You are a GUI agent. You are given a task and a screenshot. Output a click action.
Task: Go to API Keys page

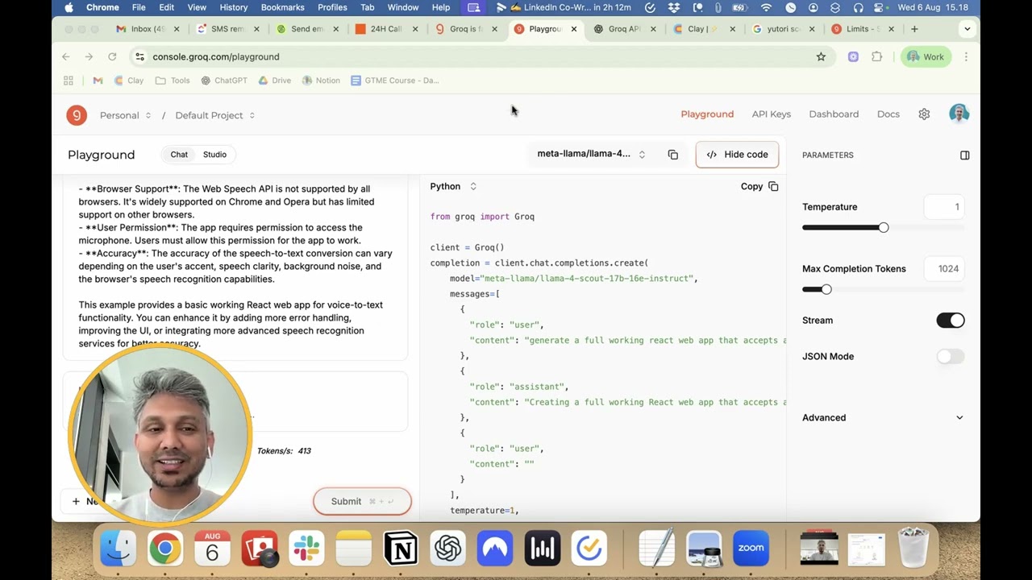pos(771,114)
